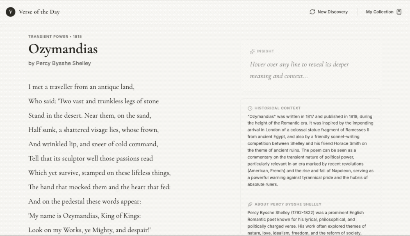Select the line 'Look on my Works, ye Mighty'
This screenshot has height=236, width=410.
pyautogui.click(x=90, y=230)
